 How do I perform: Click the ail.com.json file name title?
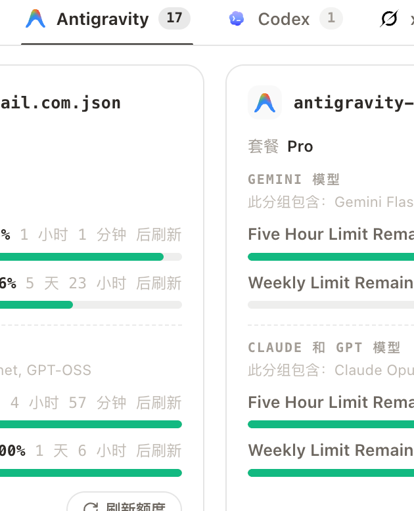(61, 103)
